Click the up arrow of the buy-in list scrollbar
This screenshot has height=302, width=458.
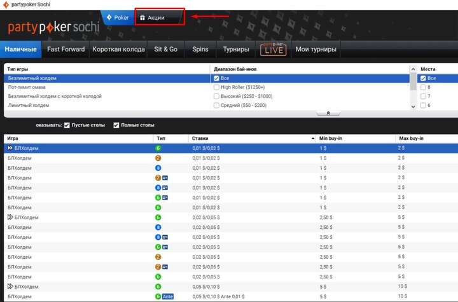pyautogui.click(x=413, y=69)
